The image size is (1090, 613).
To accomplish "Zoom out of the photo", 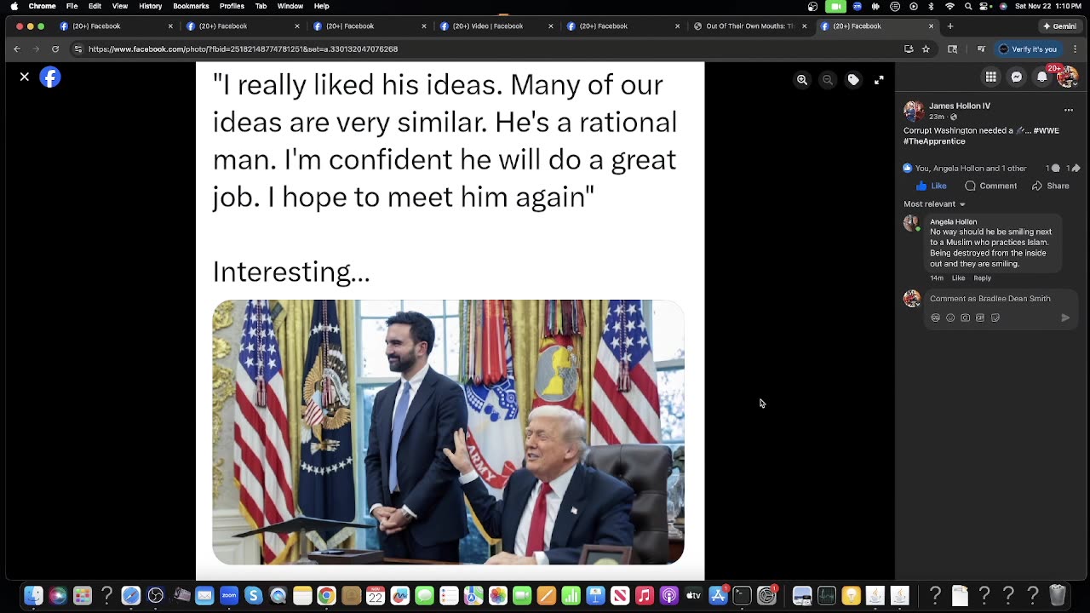I will click(x=828, y=79).
